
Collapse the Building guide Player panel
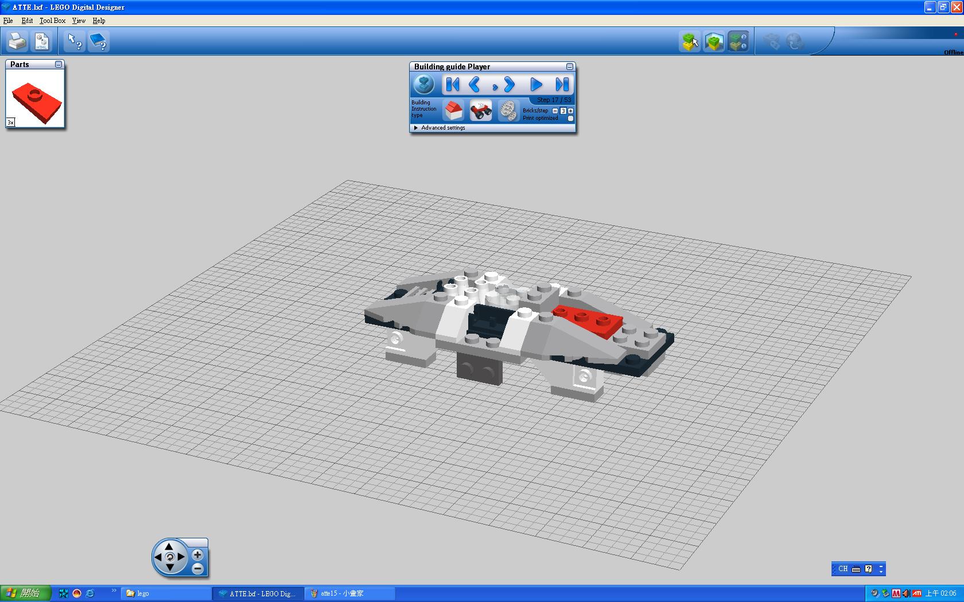tap(569, 67)
